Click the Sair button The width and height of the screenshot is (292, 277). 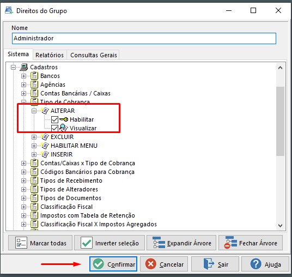click(x=215, y=264)
